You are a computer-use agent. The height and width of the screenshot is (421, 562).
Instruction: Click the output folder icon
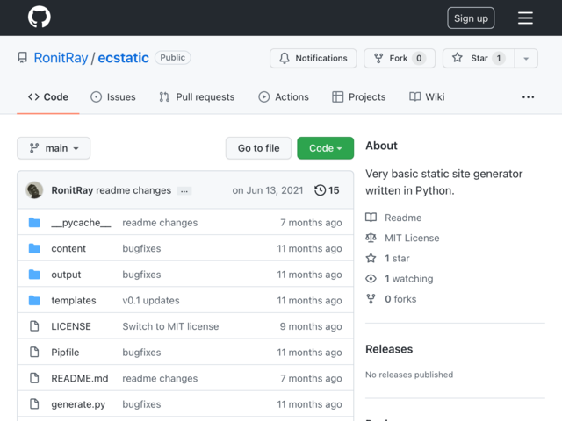(34, 275)
